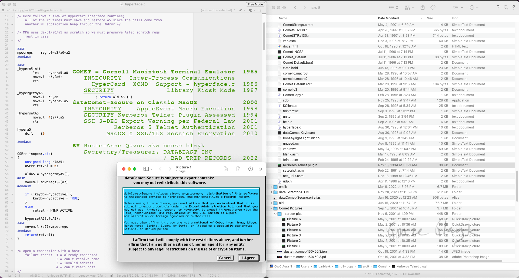The height and width of the screenshot is (278, 519).
Task: Open the Finder action ellipsis menu
Action: [x=474, y=8]
